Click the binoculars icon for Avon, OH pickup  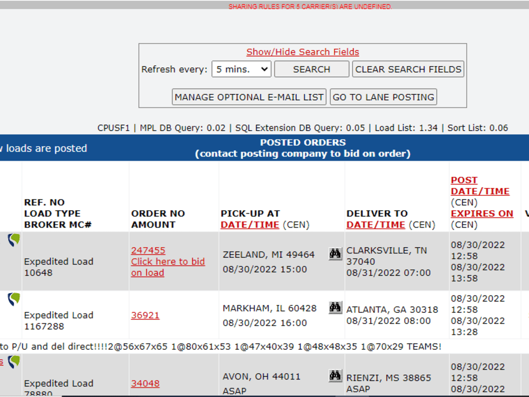click(x=335, y=376)
